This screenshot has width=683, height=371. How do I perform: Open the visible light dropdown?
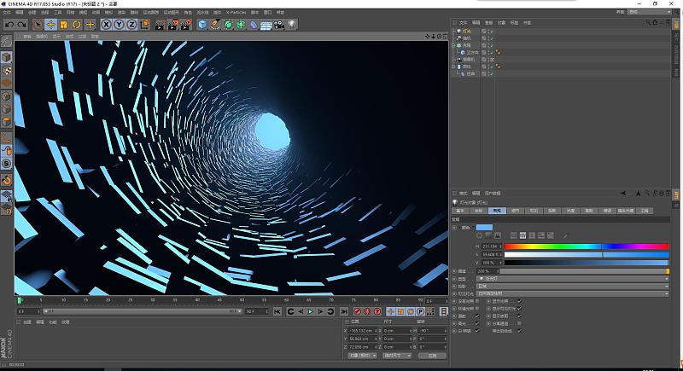[x=572, y=293]
